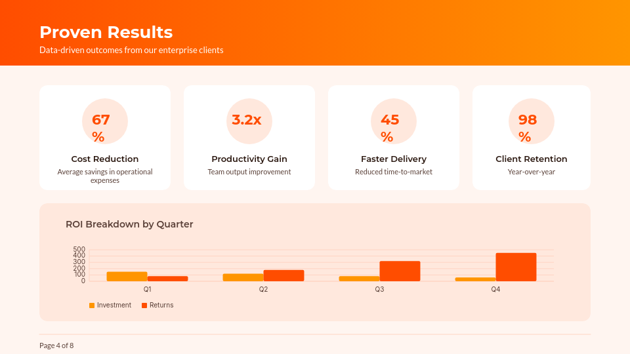Click the Q2 axis label

point(263,289)
